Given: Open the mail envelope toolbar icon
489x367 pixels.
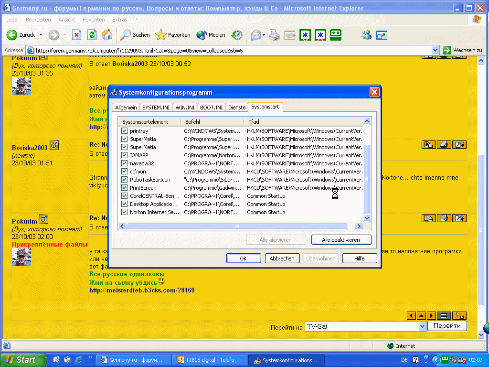Looking at the screenshot, I should [256, 35].
